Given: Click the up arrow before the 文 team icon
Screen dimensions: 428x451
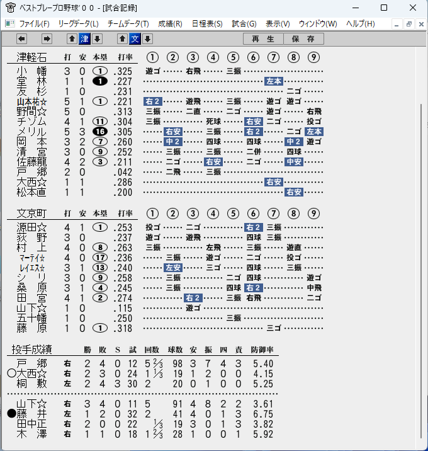Looking at the screenshot, I should coord(123,39).
